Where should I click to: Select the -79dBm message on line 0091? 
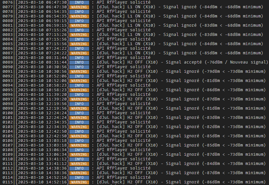pyautogui.click(x=181, y=71)
